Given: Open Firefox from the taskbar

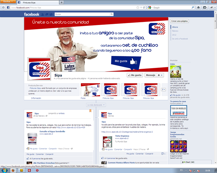Looking at the screenshot, I should point(13,170).
